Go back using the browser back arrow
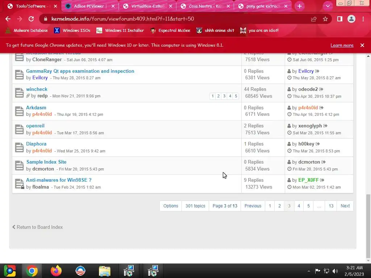 [x=8, y=19]
